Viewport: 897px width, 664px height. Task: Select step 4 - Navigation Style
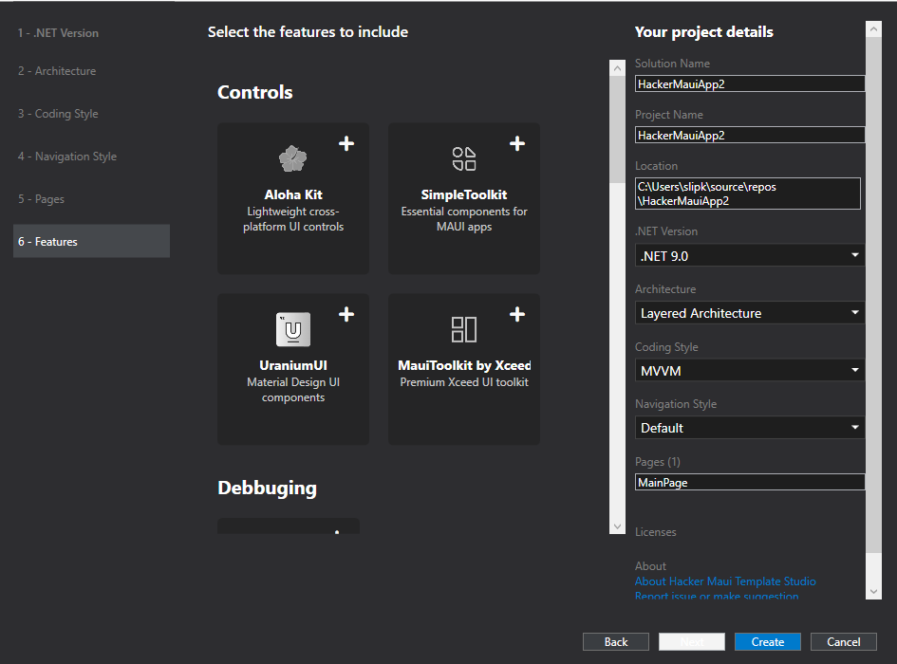[x=67, y=157]
